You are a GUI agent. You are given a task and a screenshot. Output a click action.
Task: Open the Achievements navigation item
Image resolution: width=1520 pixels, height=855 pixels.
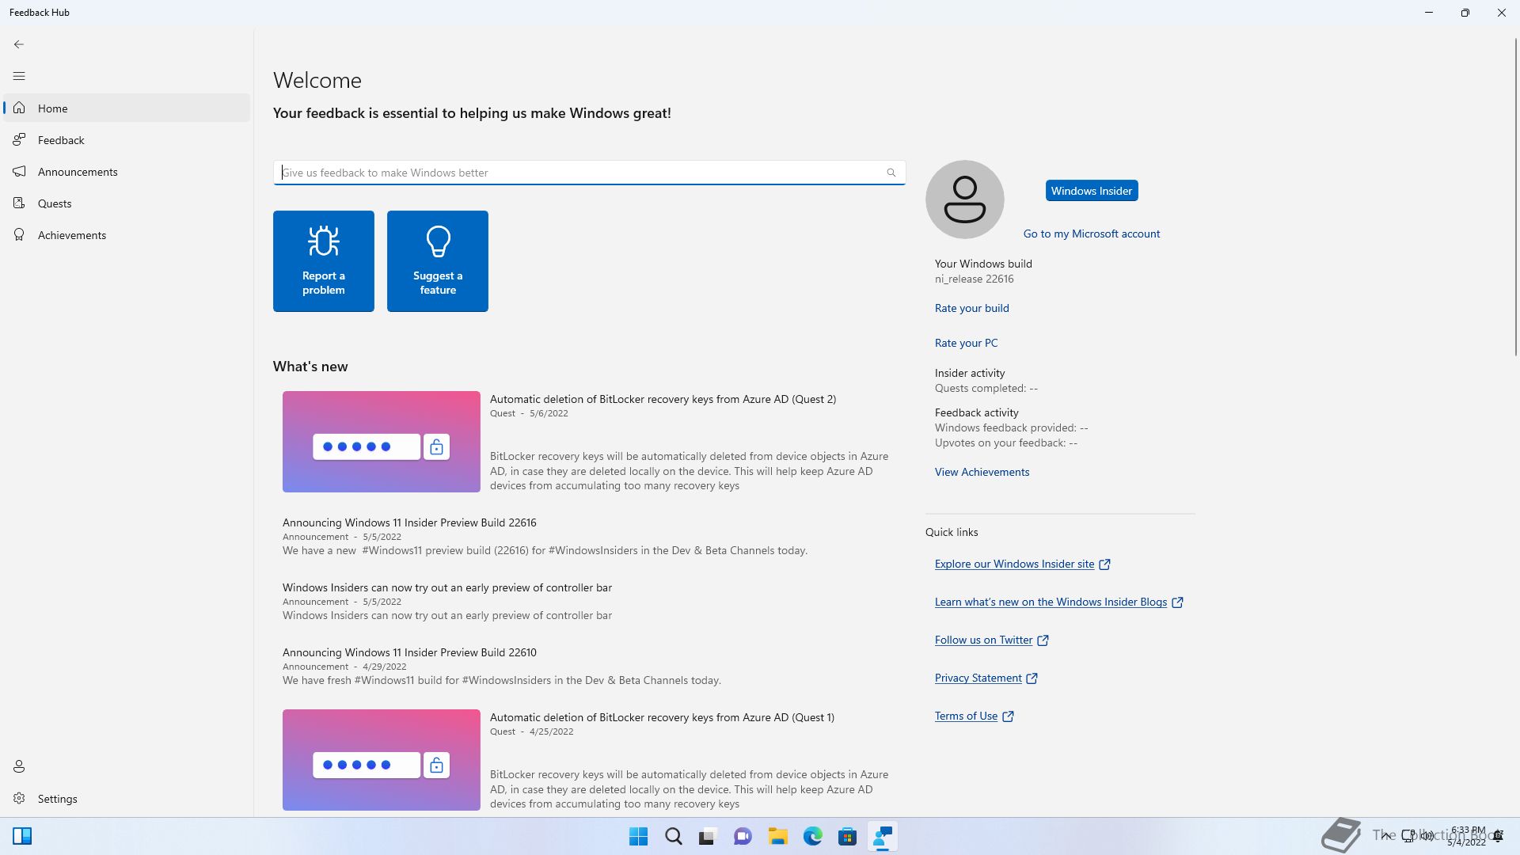point(127,235)
